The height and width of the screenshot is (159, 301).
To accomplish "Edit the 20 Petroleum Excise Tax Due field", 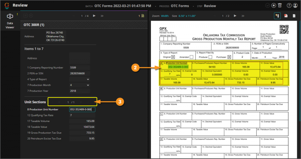I will [82, 138].
